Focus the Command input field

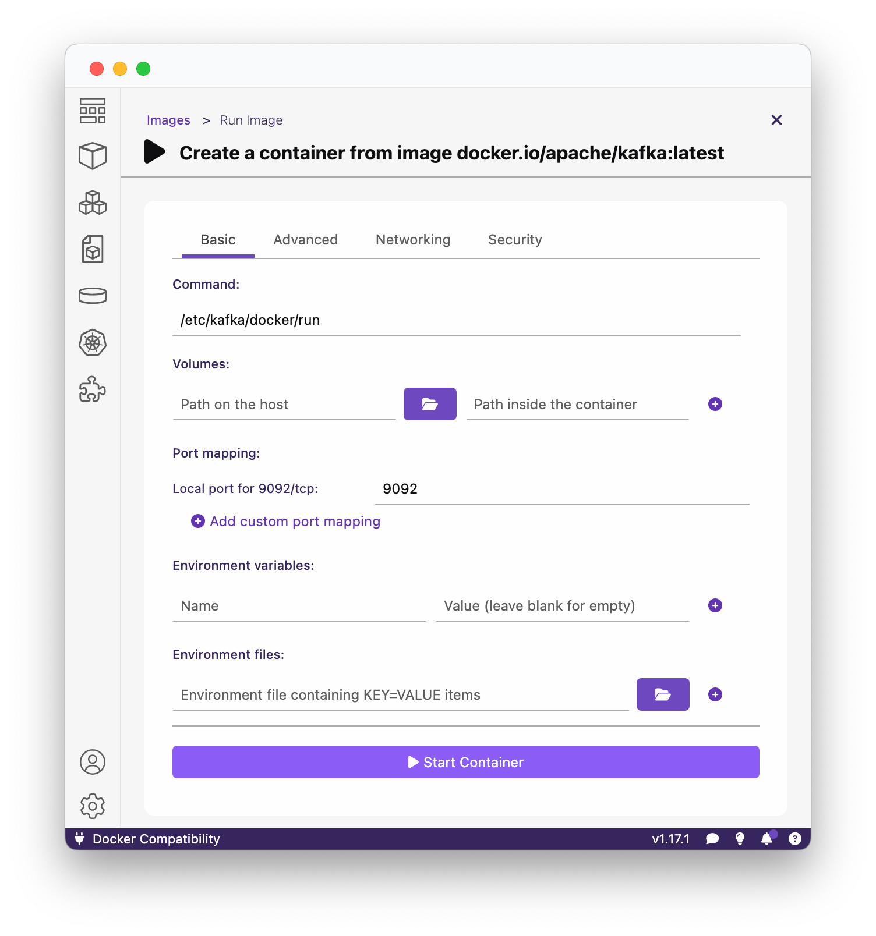point(456,320)
